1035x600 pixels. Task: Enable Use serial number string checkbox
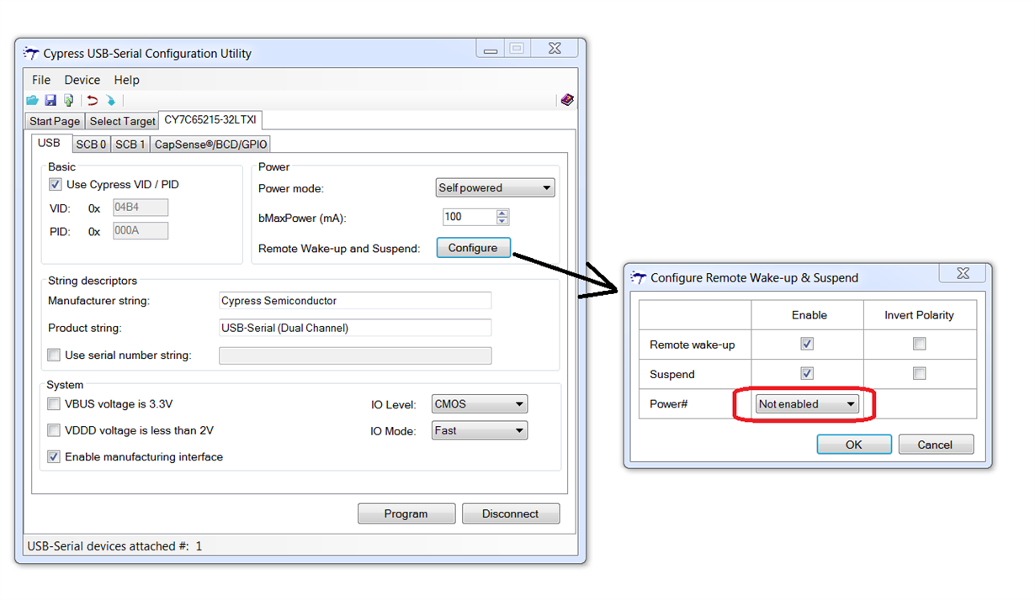pos(54,355)
